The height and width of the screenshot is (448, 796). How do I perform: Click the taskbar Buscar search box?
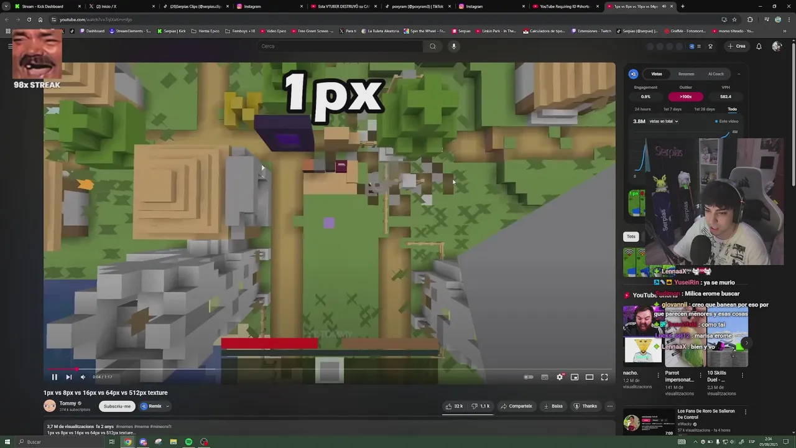tap(59, 442)
